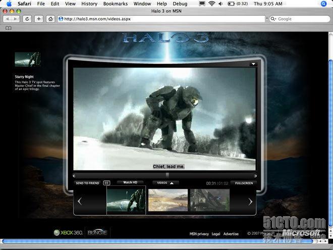This screenshot has width=333, height=250.
Task: Select the Master Chief video thumbnail in strip
Action: coord(126,200)
